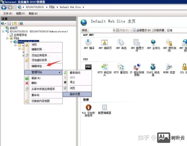Viewport: 187px width, 146px height.
Task: Choose 编辑权限 in the context menu
Action: coord(43,49)
